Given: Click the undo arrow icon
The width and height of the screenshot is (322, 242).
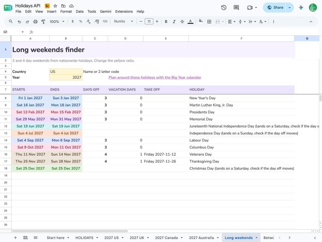Looking at the screenshot, I should tap(19, 22).
